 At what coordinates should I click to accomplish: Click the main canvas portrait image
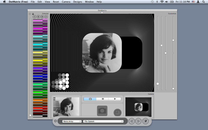tap(102, 53)
